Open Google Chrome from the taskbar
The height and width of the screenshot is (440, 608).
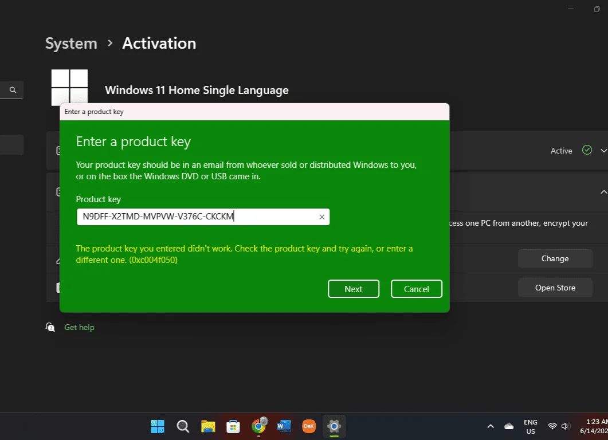[258, 426]
